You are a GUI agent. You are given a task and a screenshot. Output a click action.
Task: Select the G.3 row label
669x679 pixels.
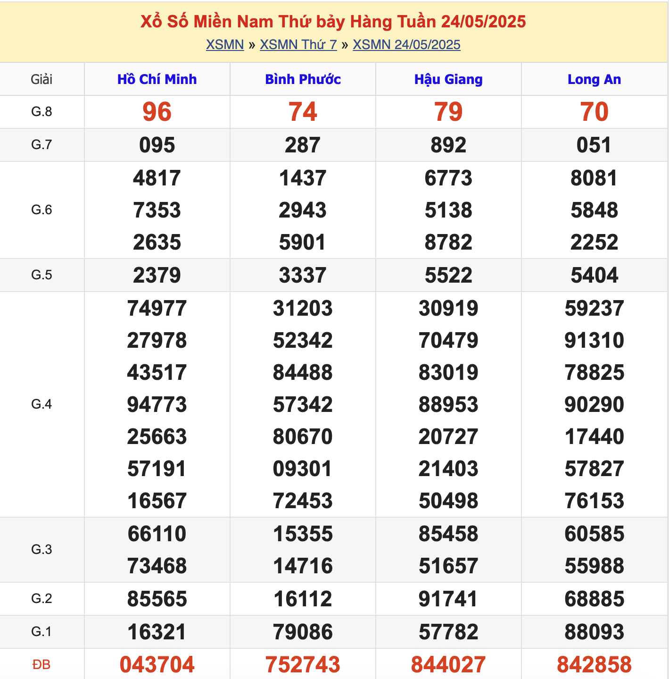click(41, 550)
